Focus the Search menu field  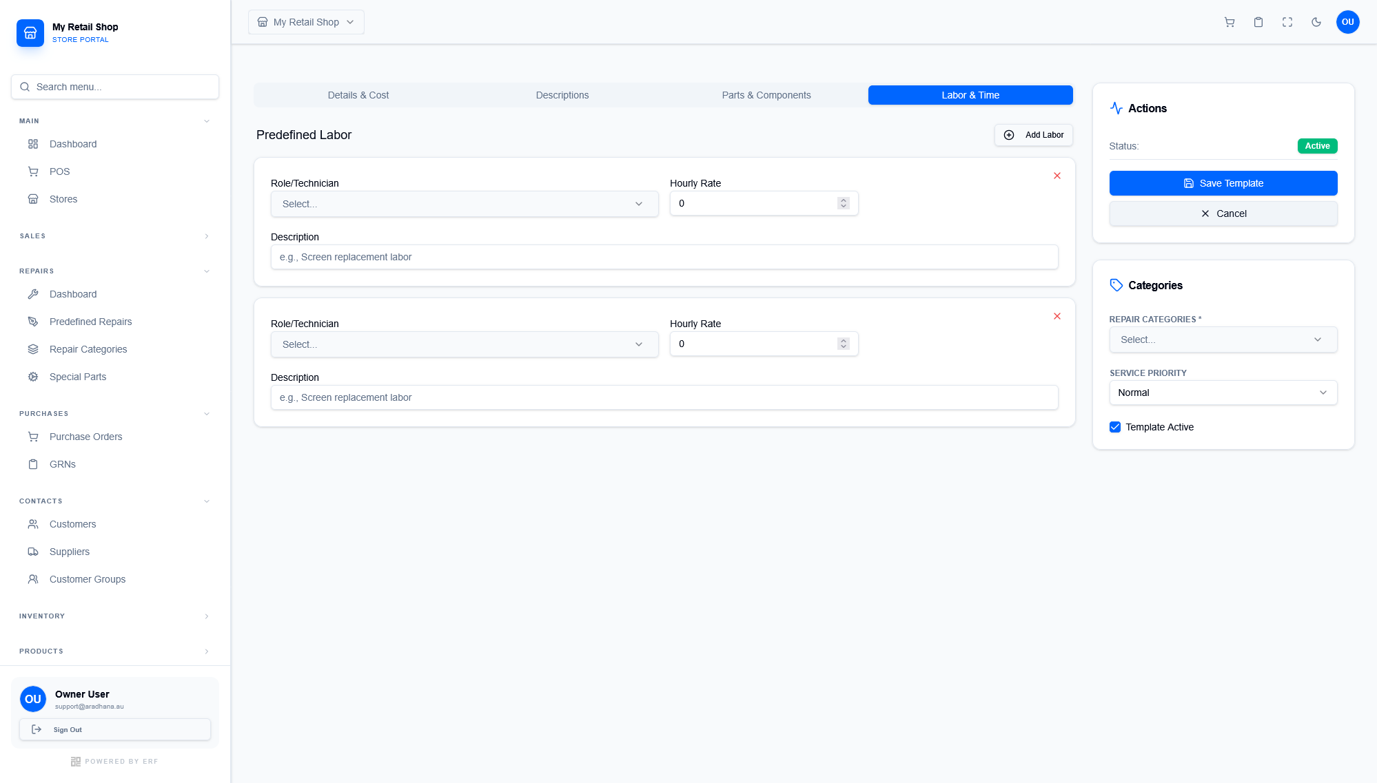pos(115,87)
